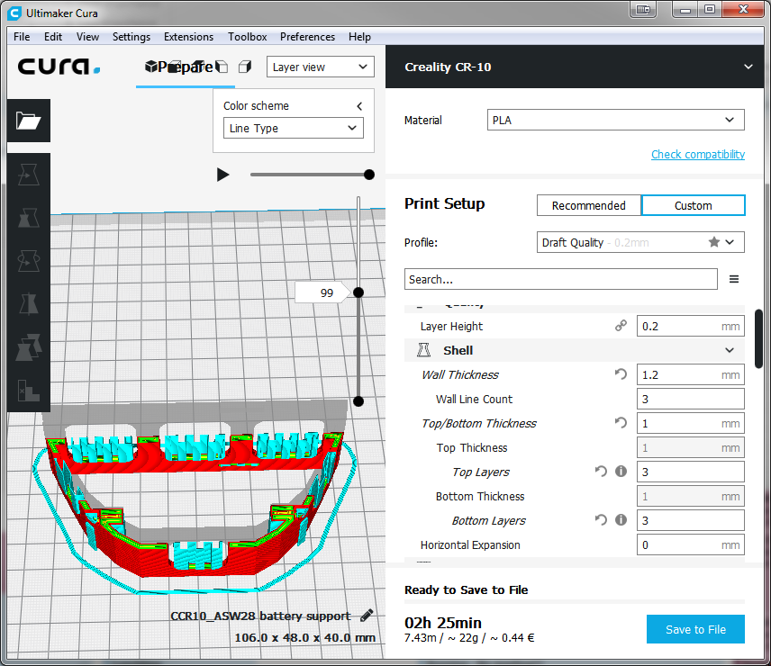Click the Horizontal Expansion value field

coord(690,544)
